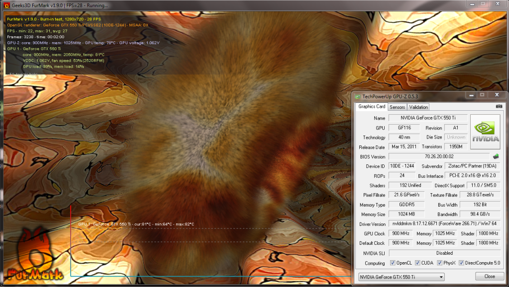The height and width of the screenshot is (287, 509).
Task: Click the 'GPU load: 99%, mem load: 14%' line
Action: coord(53,67)
